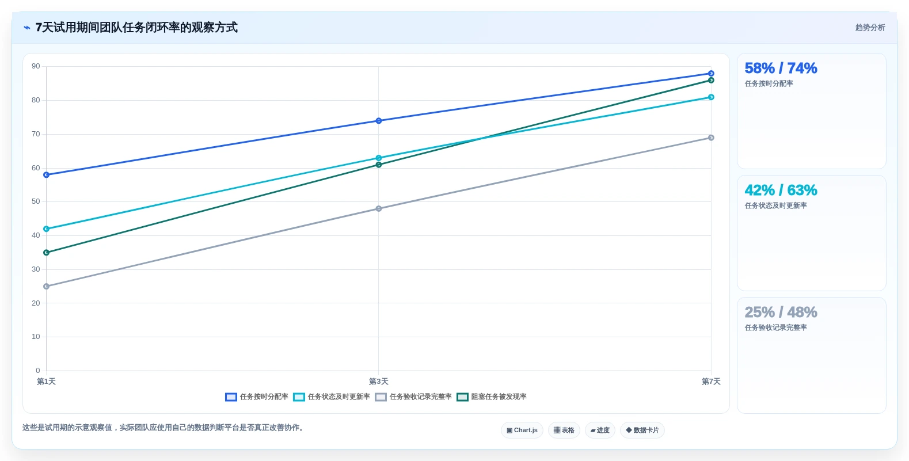Click dark green data point at 第1天 (35)
Screen dimensions: 909x461
coord(47,253)
